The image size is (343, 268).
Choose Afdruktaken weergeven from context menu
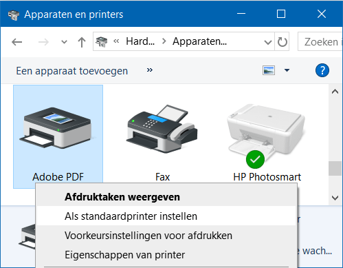[x=166, y=197]
